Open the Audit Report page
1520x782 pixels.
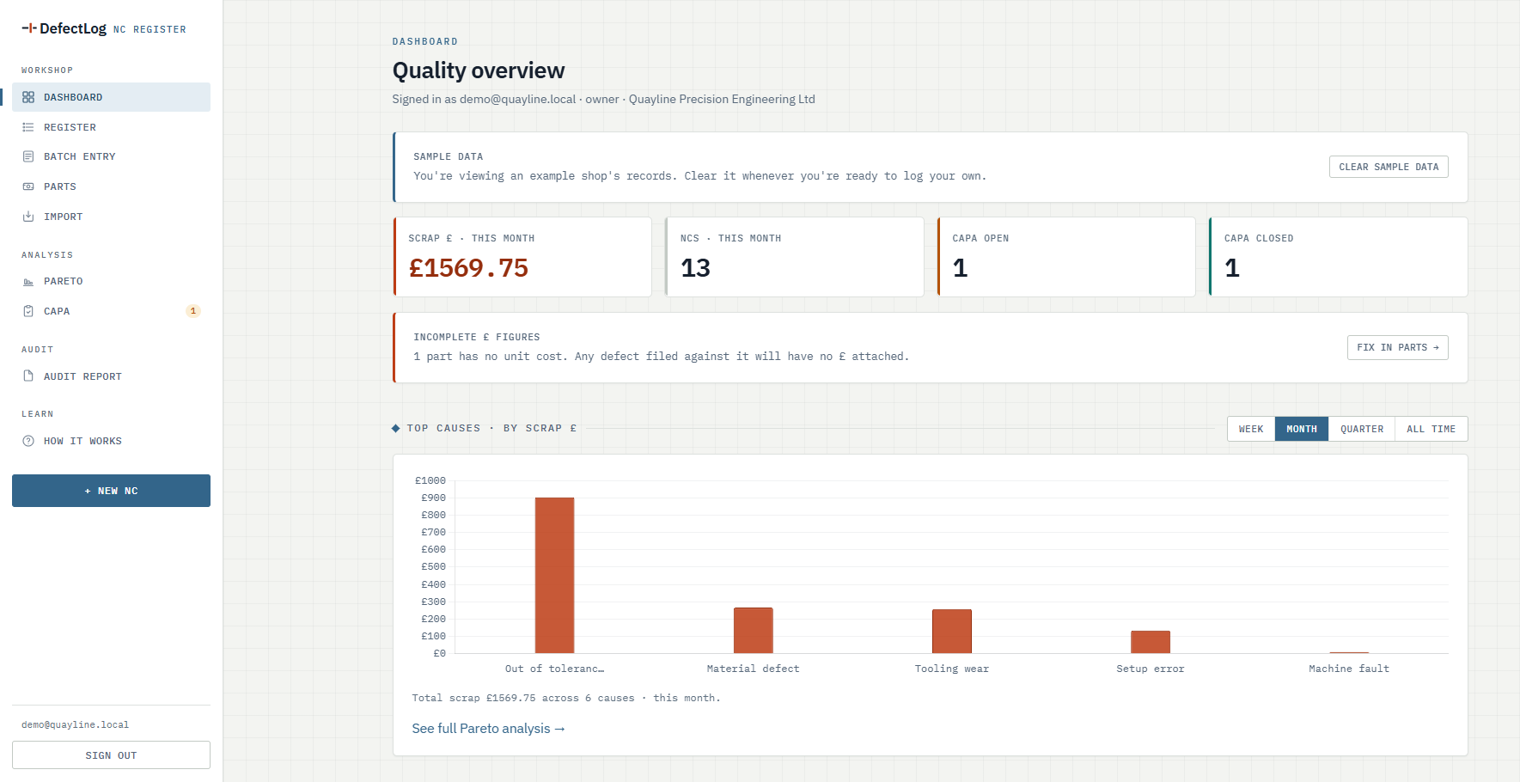[x=111, y=376]
